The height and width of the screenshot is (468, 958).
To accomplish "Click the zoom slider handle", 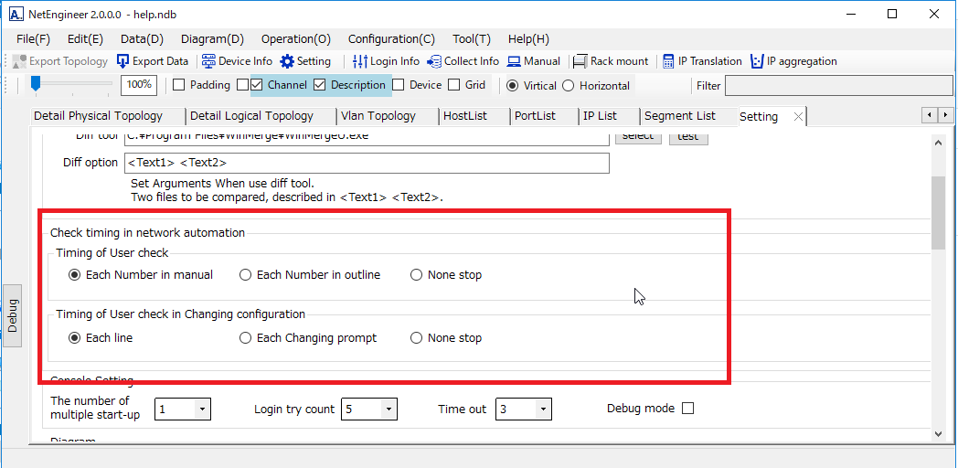I will tap(36, 84).
